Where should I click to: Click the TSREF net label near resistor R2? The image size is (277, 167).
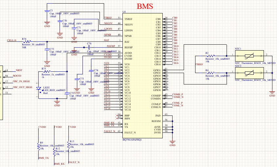tap(199, 64)
